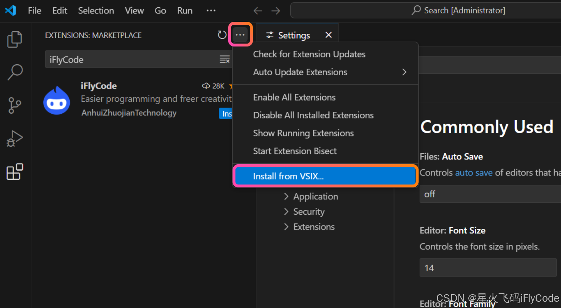Click the Extensions: Marketplace panel title
Image resolution: width=561 pixels, height=308 pixels.
pos(93,35)
